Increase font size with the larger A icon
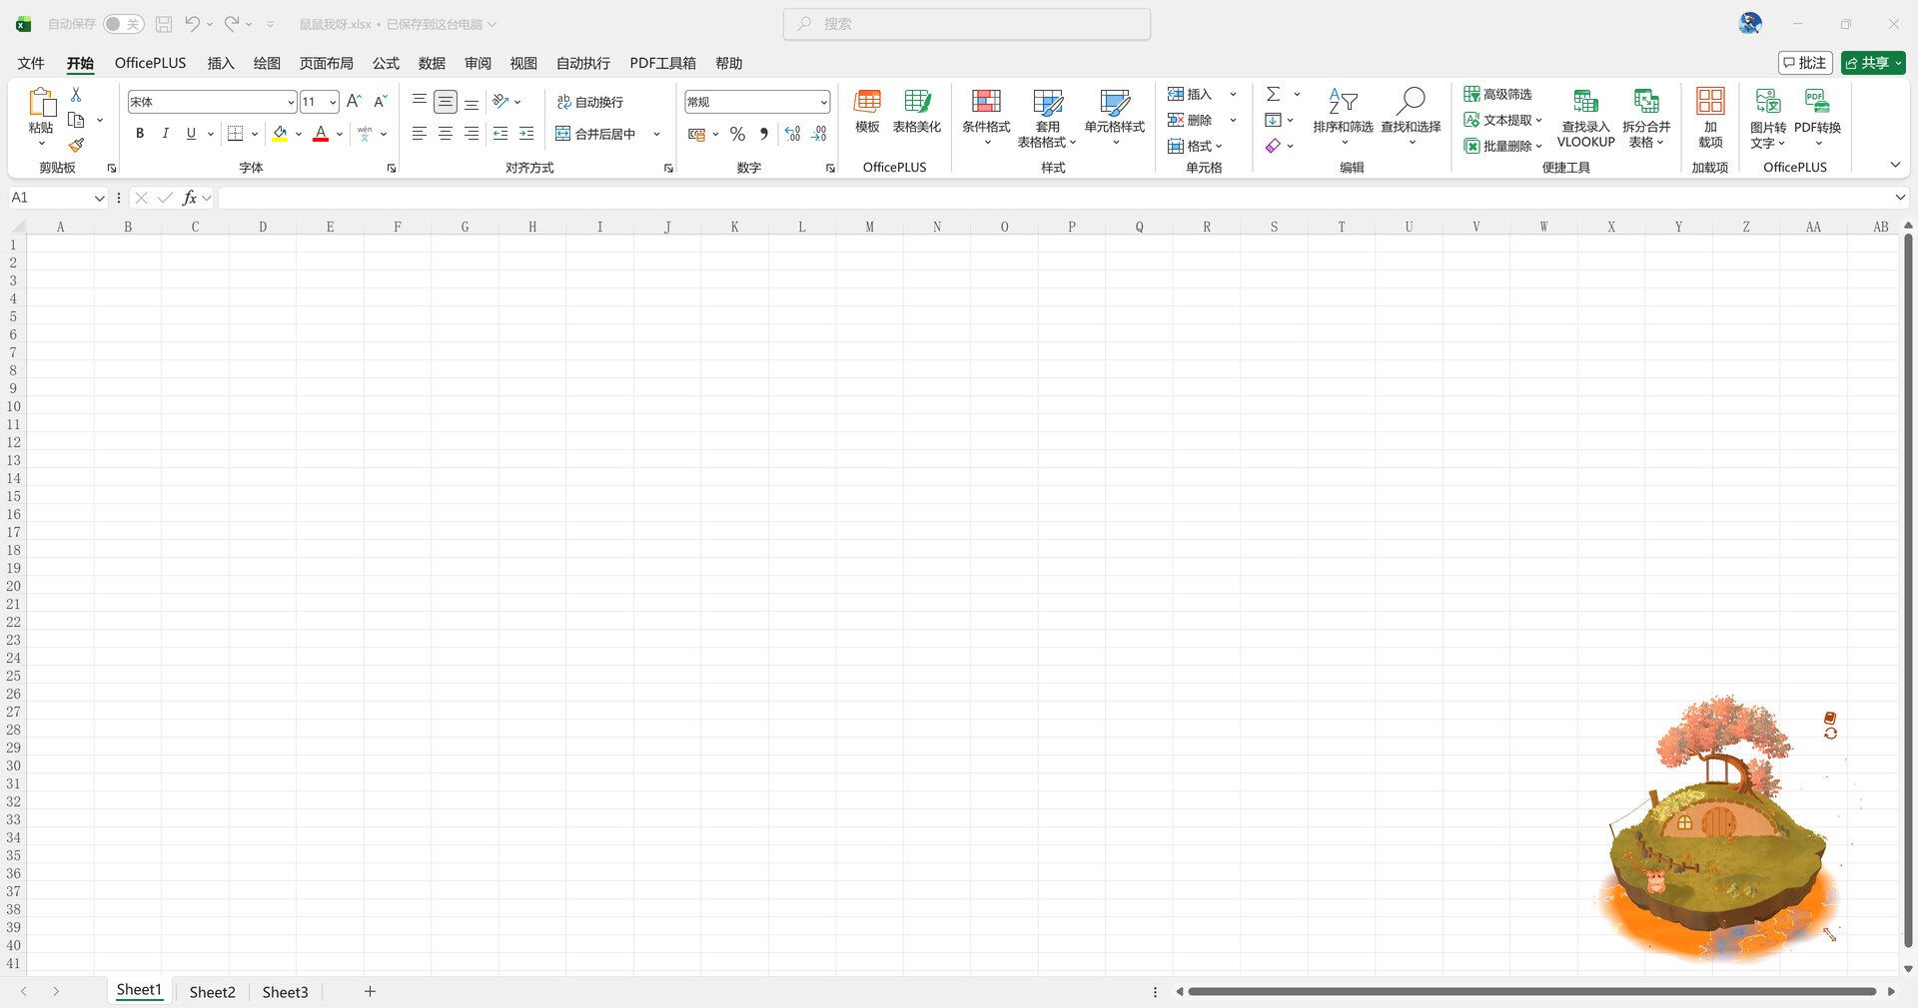 [x=354, y=102]
